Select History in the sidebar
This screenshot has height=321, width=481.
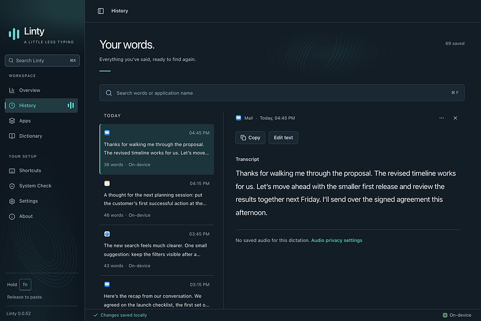(x=41, y=105)
